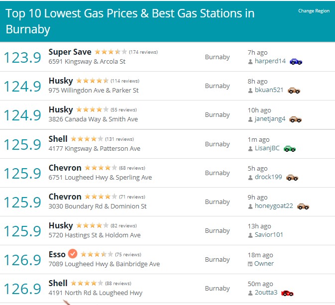Screen dimensions: 335x305
Task: Open Super Save station on Kingsway
Action: tap(70, 52)
